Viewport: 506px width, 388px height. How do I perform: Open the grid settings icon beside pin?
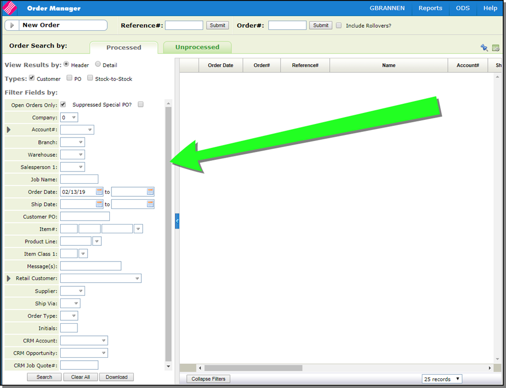[496, 48]
